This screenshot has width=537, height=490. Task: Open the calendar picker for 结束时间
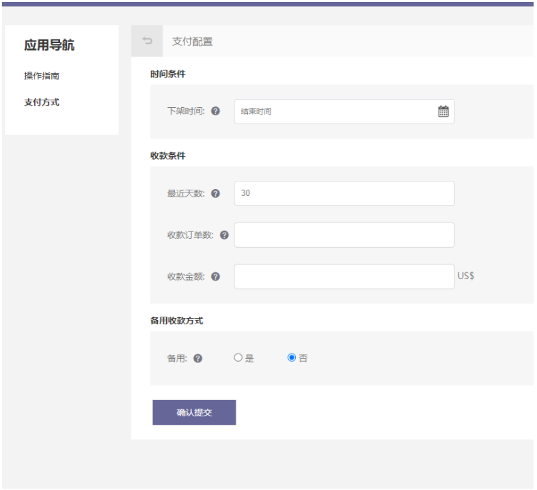443,111
